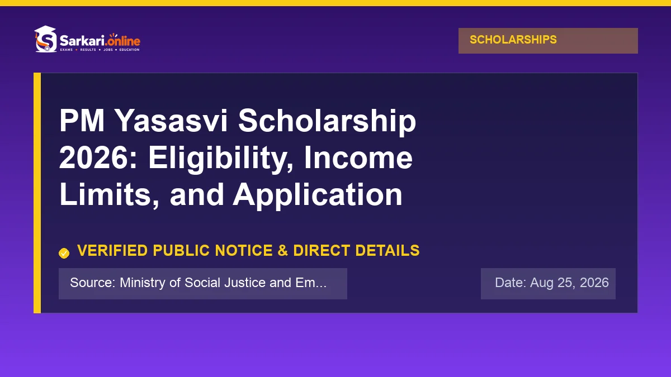Click the orange spark above 'online' logo
The width and height of the screenshot is (671, 377).
point(114,35)
